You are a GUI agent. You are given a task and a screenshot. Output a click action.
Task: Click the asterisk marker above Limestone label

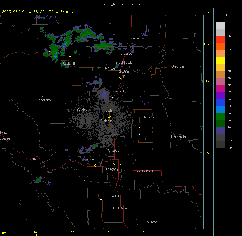[43, 97]
